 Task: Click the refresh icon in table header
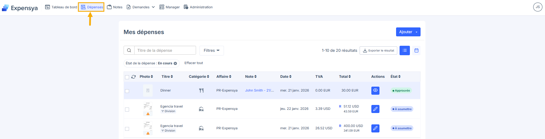click(x=133, y=77)
